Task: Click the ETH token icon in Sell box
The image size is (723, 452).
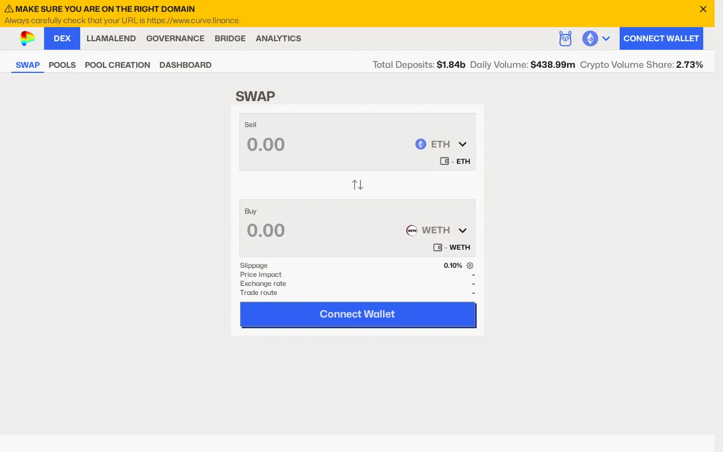Action: click(x=421, y=144)
